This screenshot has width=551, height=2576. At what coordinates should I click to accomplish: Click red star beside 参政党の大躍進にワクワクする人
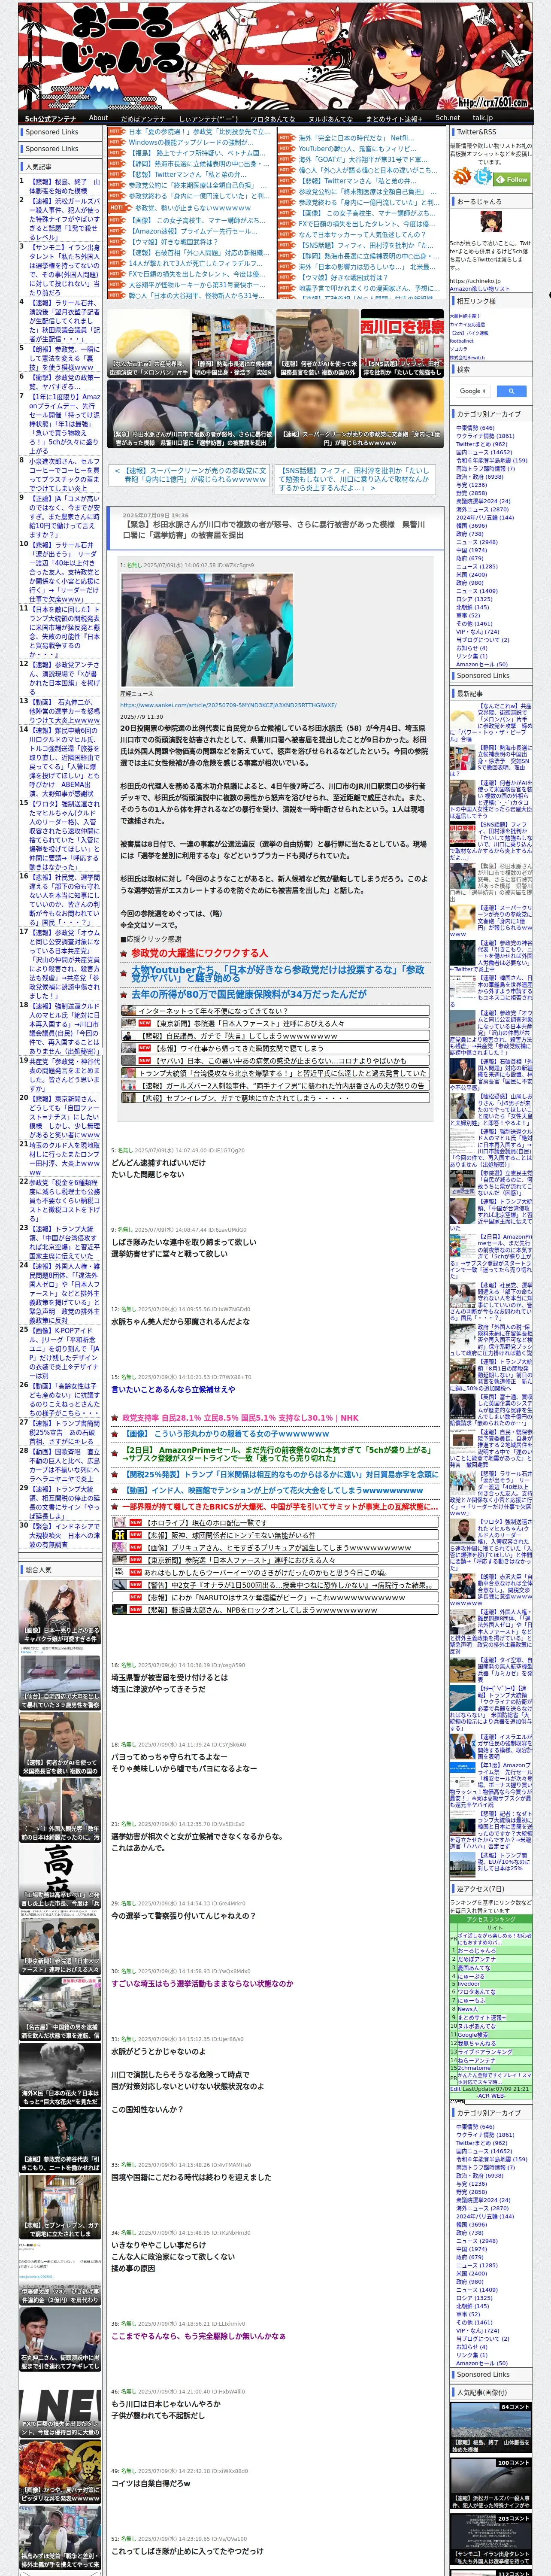coord(124,953)
